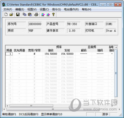The height and width of the screenshot is (118, 124).
Task: Open the 编辑(E) menu
Action: click(20, 10)
